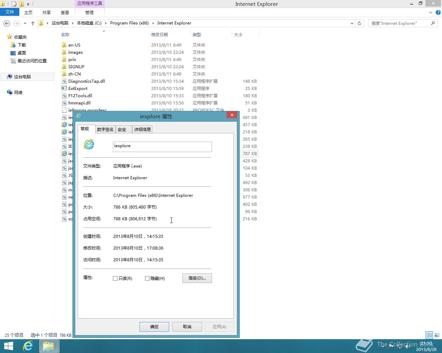The height and width of the screenshot is (353, 442).
Task: Expand breadcrumb arrow after Program Files (x86)
Action: tap(153, 23)
